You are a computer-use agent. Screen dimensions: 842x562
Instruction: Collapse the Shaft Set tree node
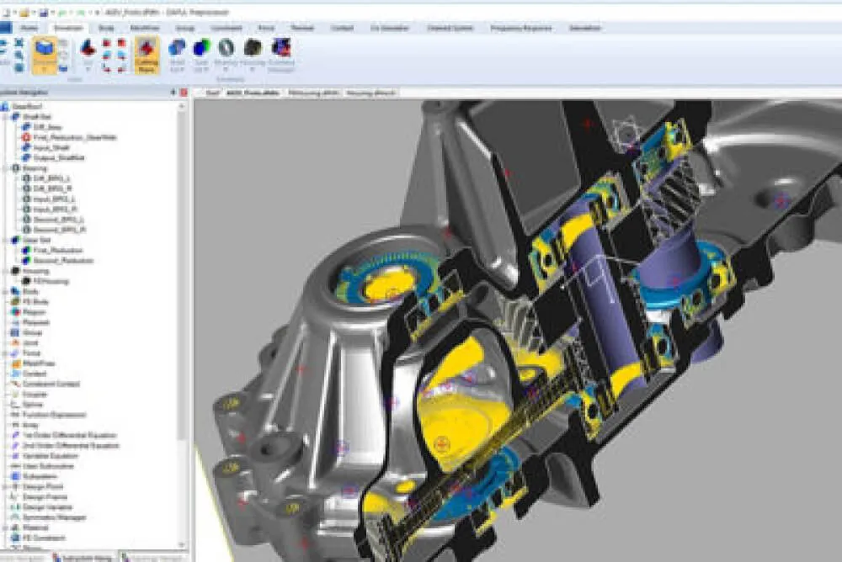(x=5, y=117)
